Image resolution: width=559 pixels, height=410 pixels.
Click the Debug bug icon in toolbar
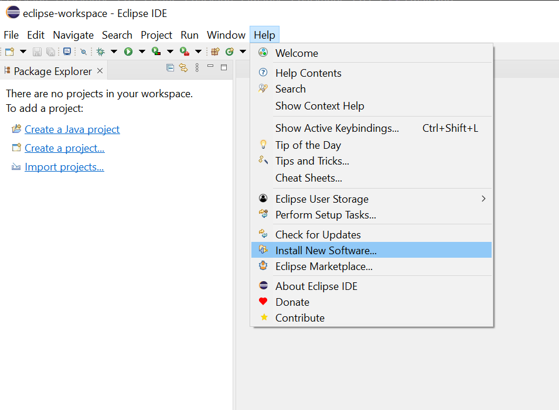tap(101, 52)
